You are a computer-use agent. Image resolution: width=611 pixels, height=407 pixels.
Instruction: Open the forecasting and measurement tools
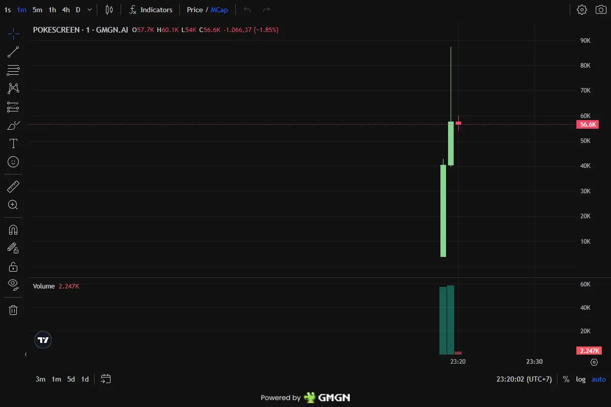pos(13,107)
